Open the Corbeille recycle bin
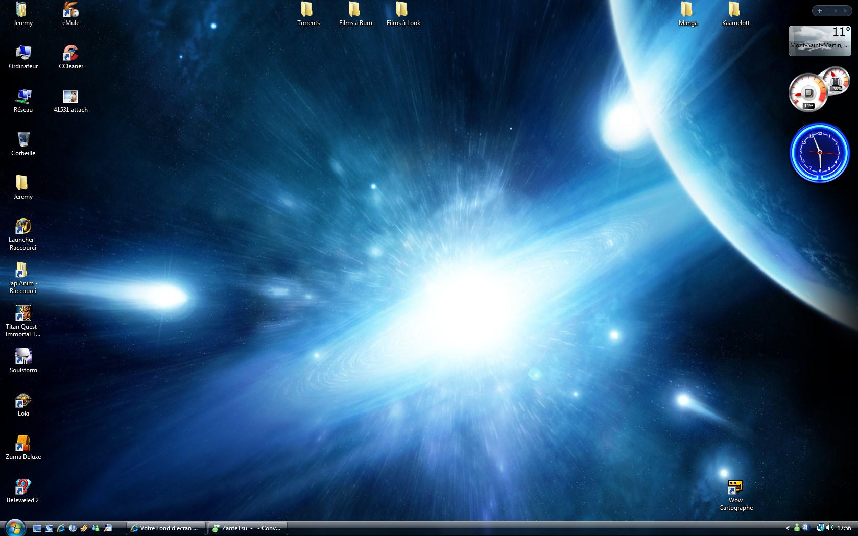The height and width of the screenshot is (536, 858). (23, 144)
